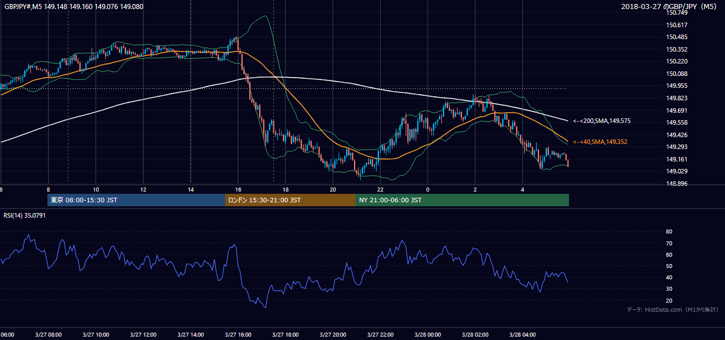Click hour tick 2 under the price chart
The width and height of the screenshot is (725, 340).
click(475, 190)
